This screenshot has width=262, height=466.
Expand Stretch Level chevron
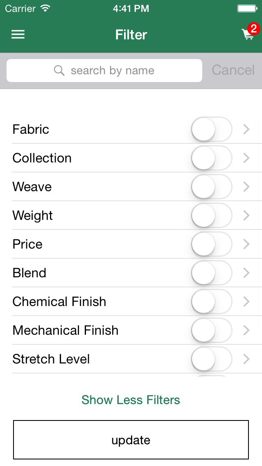(246, 359)
